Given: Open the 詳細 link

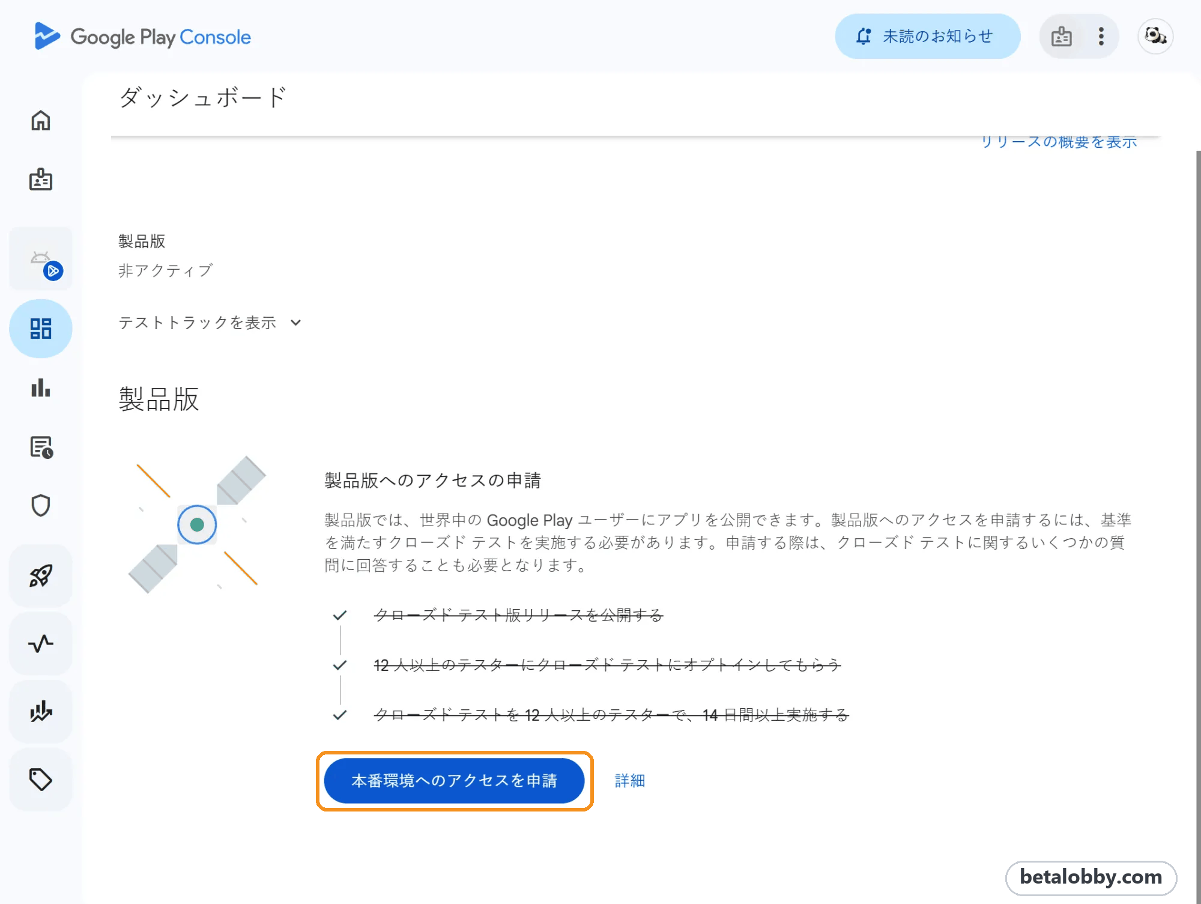Looking at the screenshot, I should pyautogui.click(x=630, y=780).
